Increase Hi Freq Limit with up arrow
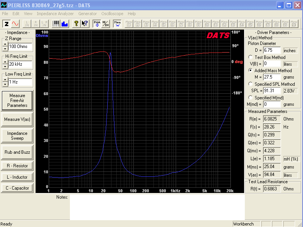Screen dimensions: 303x227 (x=5, y=62)
